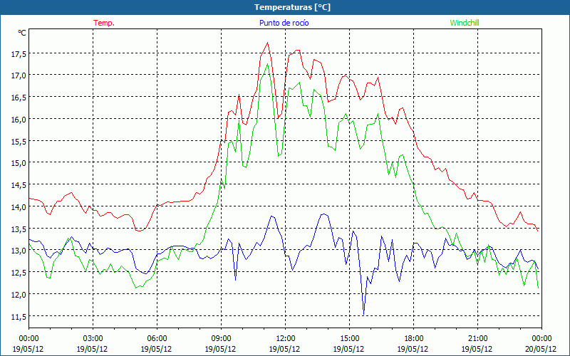The height and width of the screenshot is (356, 570).
Task: Click the 'Temperaturas [°C]' chart title
Action: tap(292, 7)
